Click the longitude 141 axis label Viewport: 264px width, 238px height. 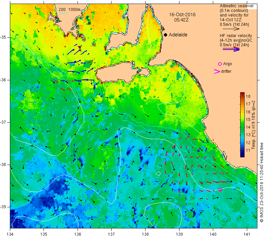tap(247, 234)
